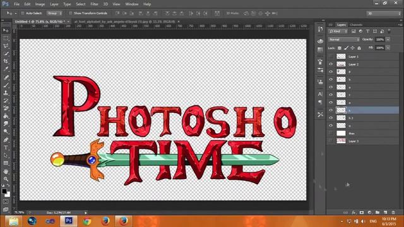Switch to the Channels tab
This screenshot has height=227, width=404.
coord(356,25)
